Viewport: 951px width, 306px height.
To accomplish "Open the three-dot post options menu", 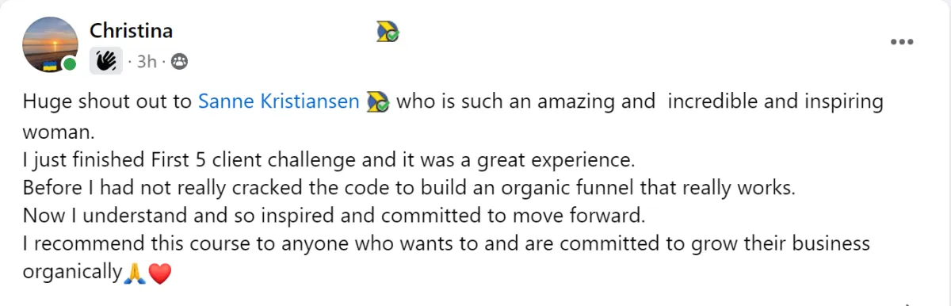I will click(x=902, y=42).
